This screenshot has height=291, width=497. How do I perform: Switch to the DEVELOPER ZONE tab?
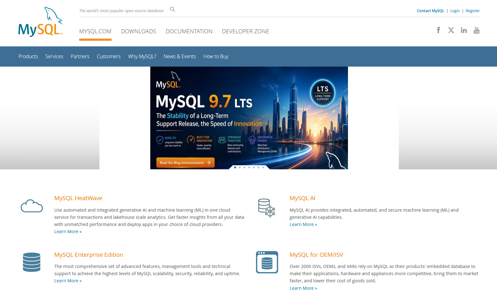pyautogui.click(x=245, y=31)
